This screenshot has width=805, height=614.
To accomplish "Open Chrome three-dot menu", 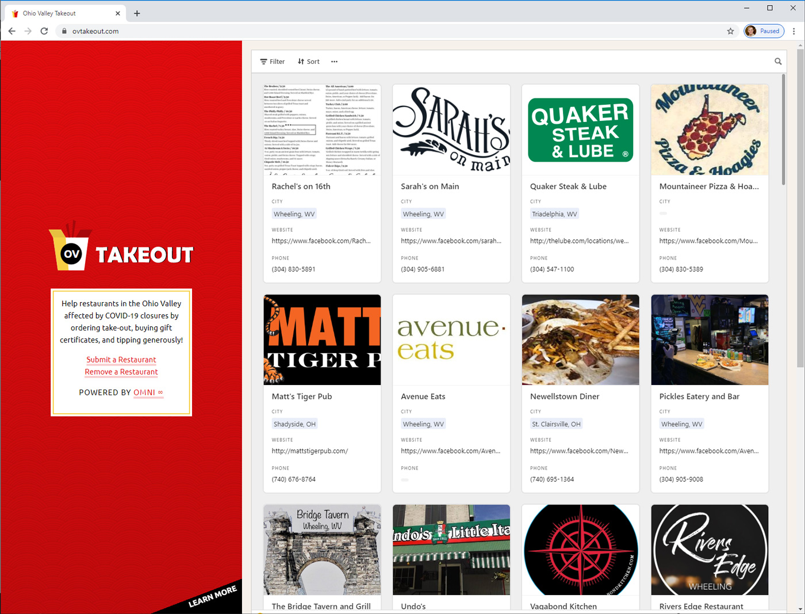I will click(794, 31).
